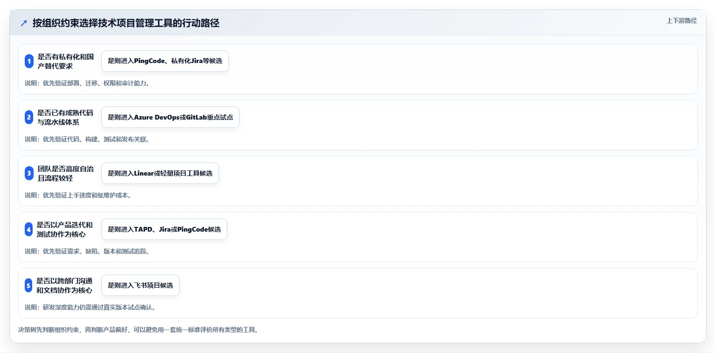This screenshot has width=716, height=353.
Task: Click 是则进入PingCode、私有化Jira等候选 box
Action: [x=165, y=61]
